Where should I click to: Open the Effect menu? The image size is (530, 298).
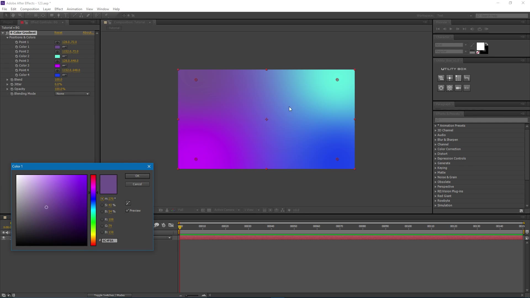click(59, 9)
